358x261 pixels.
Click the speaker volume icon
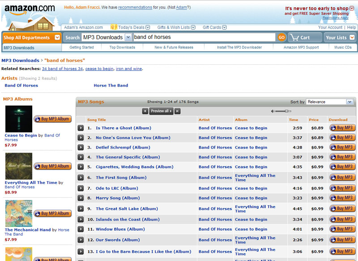tap(273, 111)
